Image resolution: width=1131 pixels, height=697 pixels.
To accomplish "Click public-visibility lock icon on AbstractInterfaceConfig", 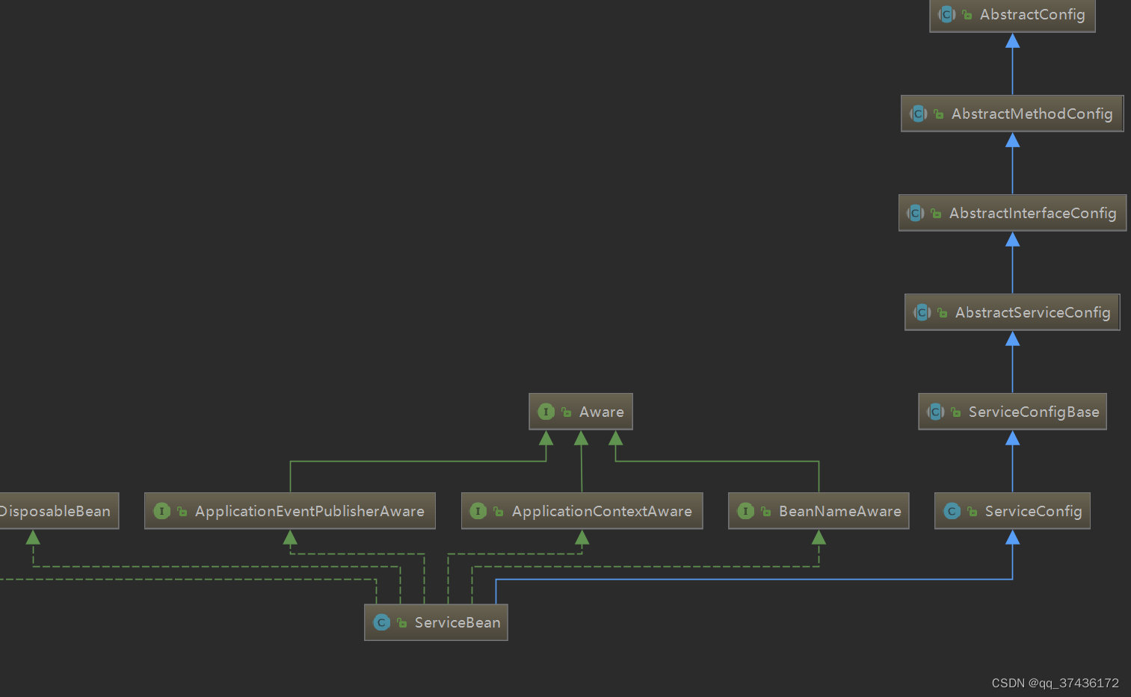I will click(x=936, y=214).
